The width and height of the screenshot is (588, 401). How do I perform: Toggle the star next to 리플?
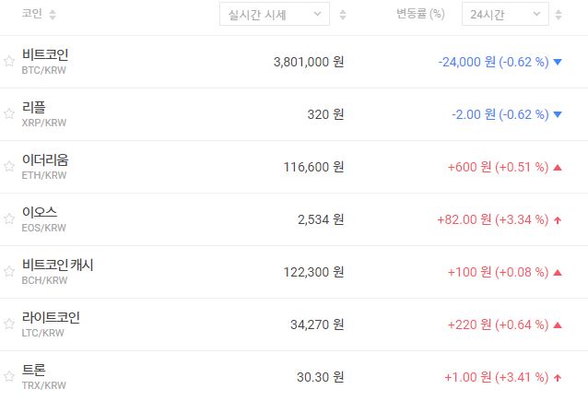coord(9,114)
